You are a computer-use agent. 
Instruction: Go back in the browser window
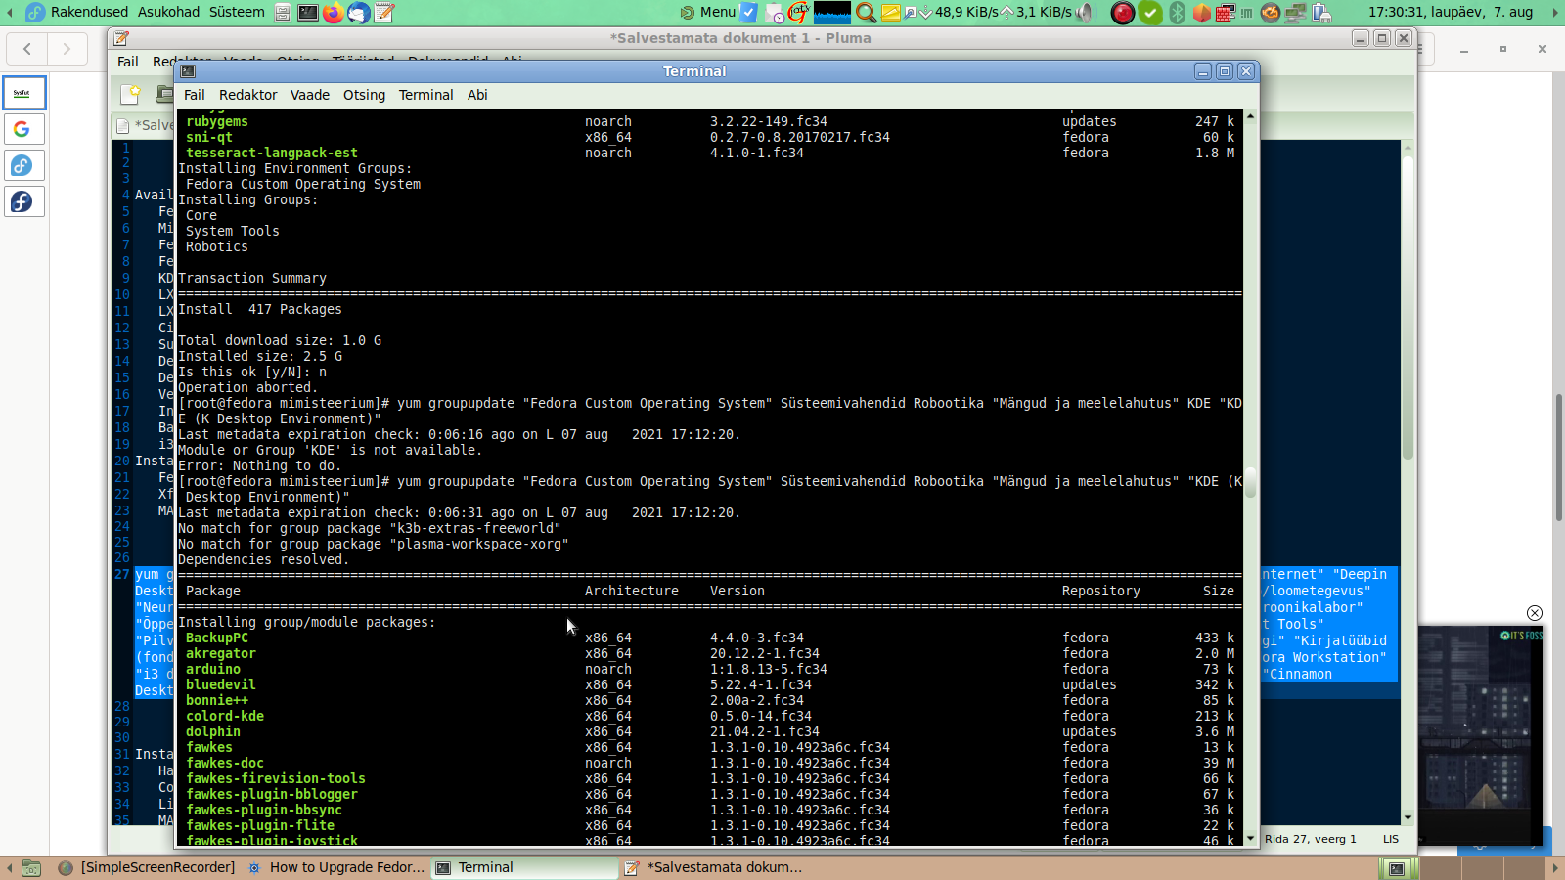pos(27,48)
